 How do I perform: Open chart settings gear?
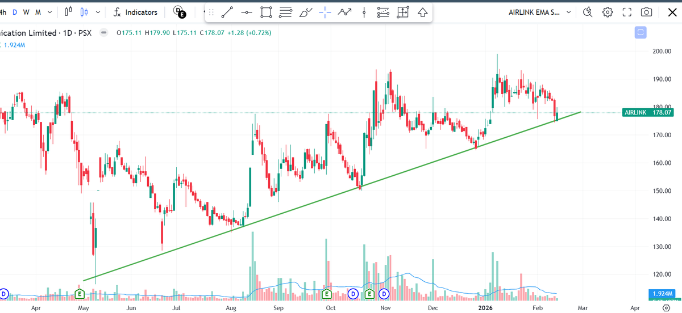pyautogui.click(x=608, y=12)
